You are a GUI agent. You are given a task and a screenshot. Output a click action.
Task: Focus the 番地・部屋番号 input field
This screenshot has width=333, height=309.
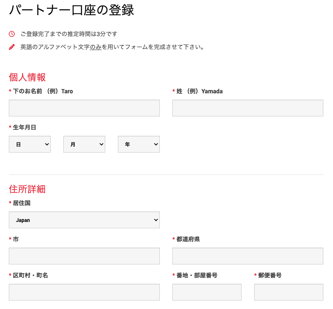coord(207,292)
